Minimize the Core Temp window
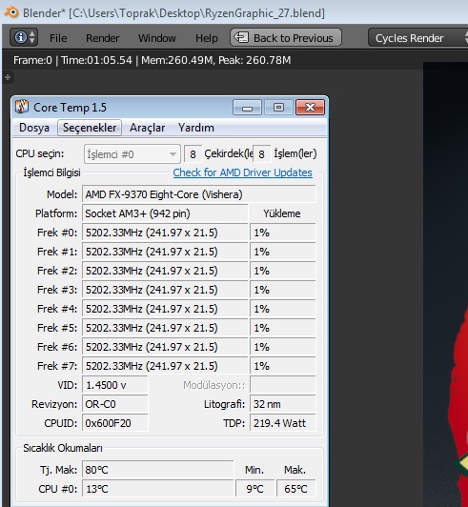 pos(247,107)
